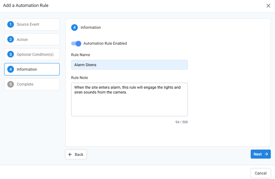The height and width of the screenshot is (179, 275).
Task: Focus the Rule Name field
Action: [130, 65]
